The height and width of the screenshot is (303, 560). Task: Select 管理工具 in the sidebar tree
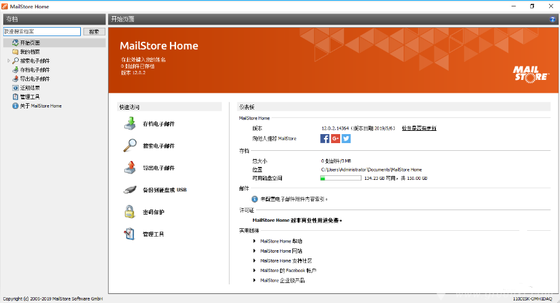pos(30,97)
